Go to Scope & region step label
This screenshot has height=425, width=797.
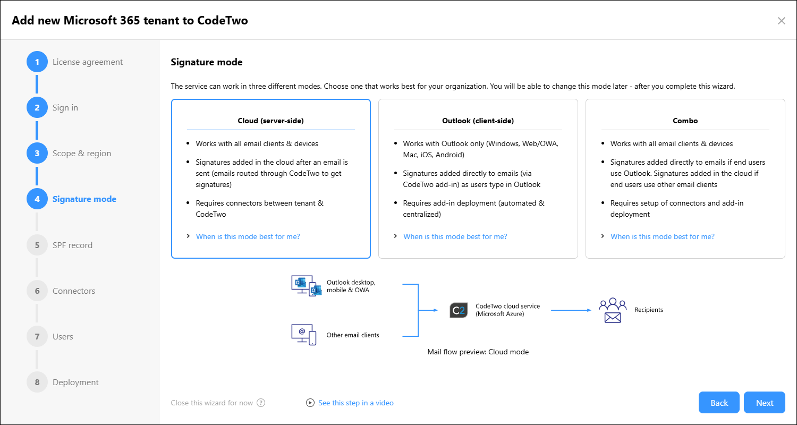(x=82, y=154)
